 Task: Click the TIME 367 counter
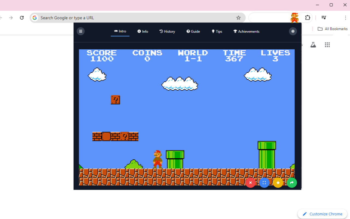tap(234, 56)
